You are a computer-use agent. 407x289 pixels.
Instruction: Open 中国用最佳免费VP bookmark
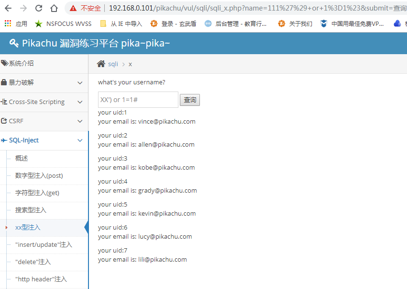[x=352, y=23]
